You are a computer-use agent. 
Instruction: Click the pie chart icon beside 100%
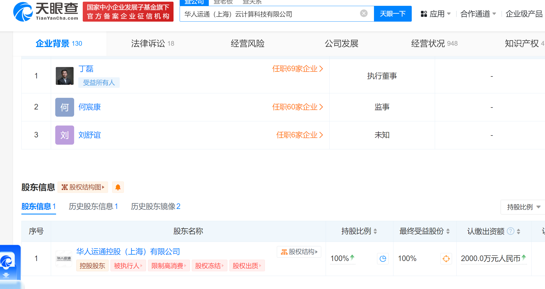pyautogui.click(x=383, y=259)
